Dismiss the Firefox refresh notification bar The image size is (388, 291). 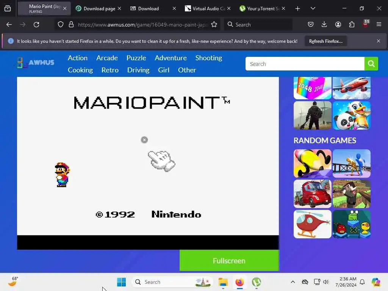click(x=379, y=41)
